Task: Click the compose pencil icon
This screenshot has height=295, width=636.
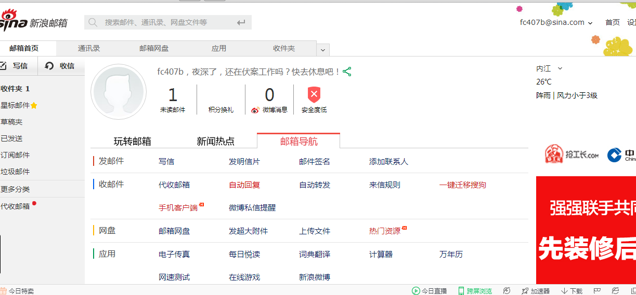Action: click(x=3, y=66)
